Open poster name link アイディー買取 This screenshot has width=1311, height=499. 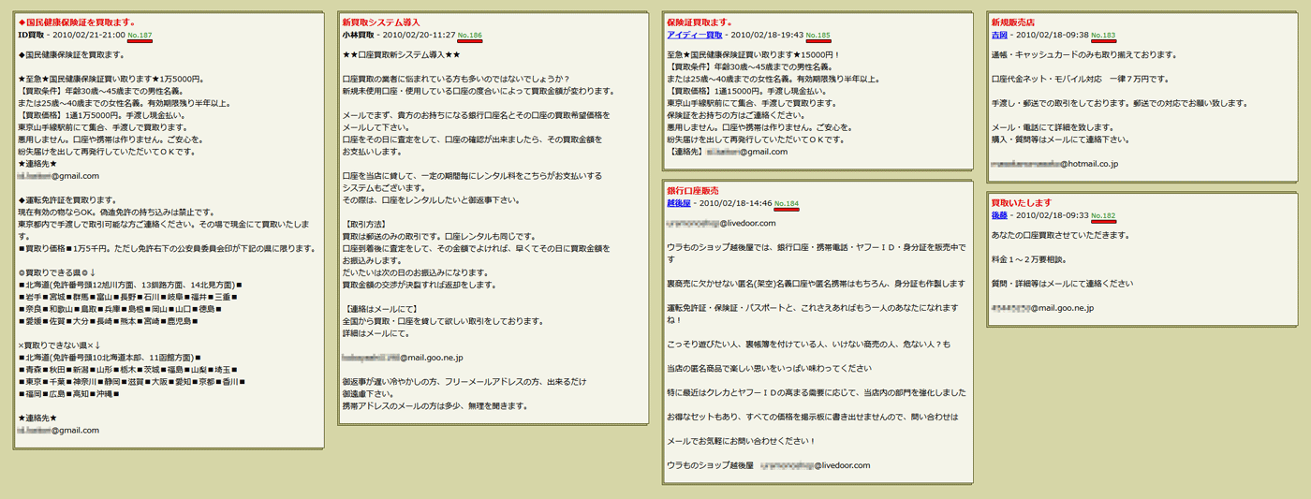(694, 35)
